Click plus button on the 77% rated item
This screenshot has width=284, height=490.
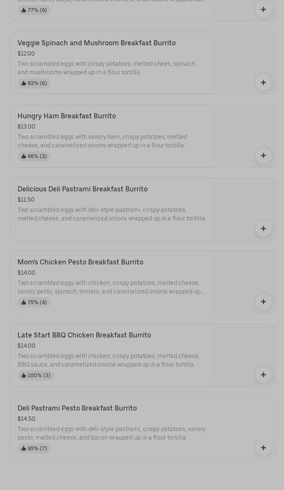point(263,9)
